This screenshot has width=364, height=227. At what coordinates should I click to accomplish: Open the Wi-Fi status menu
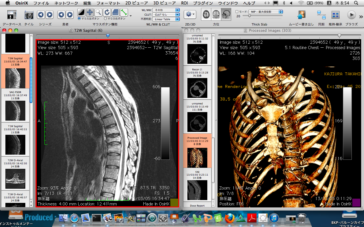pyautogui.click(x=301, y=3)
